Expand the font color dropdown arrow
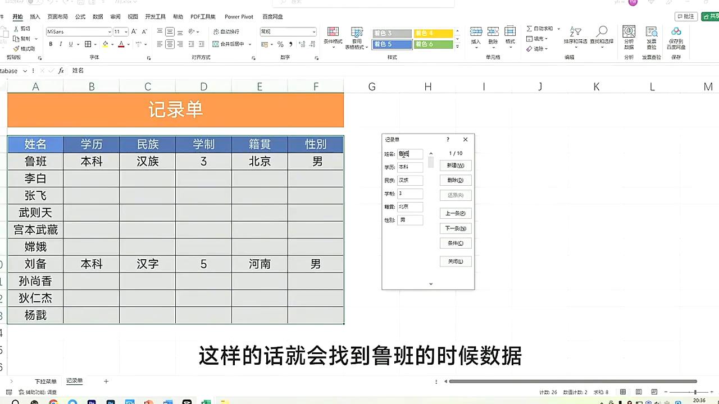The image size is (719, 404). [128, 44]
